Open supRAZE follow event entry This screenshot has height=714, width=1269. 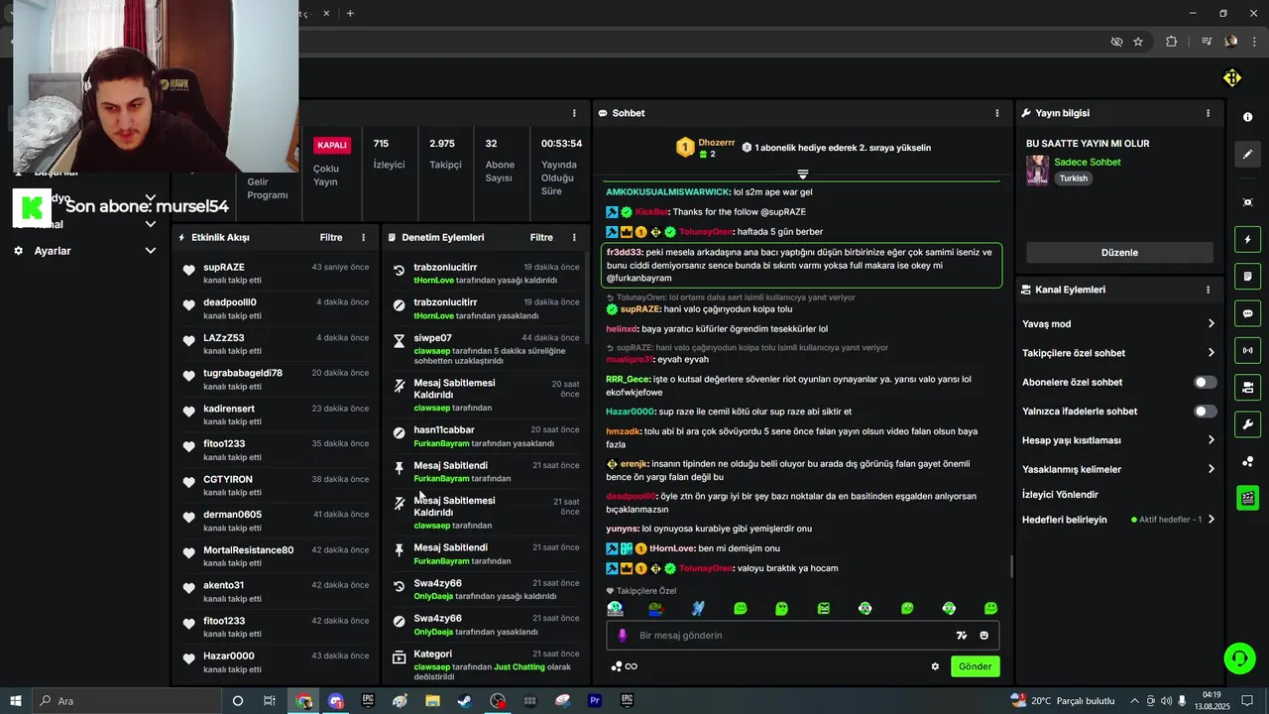[275, 273]
